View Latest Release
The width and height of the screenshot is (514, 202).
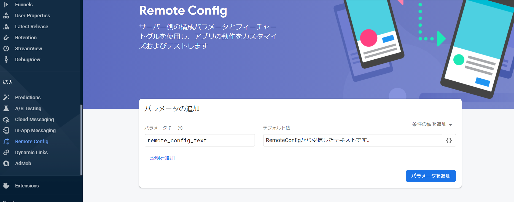tap(31, 26)
